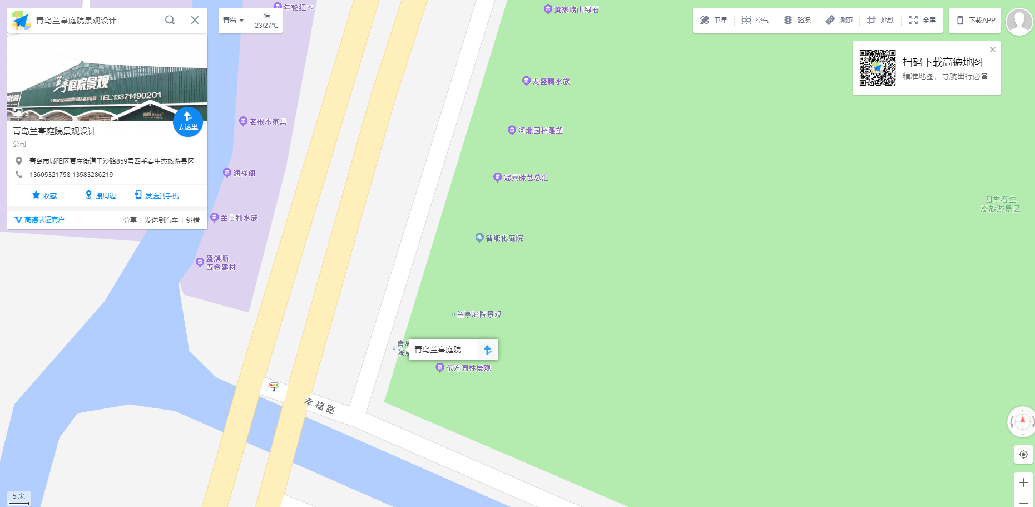Click the zoom in plus button
Screen dimensions: 1035x507
[x=1023, y=483]
